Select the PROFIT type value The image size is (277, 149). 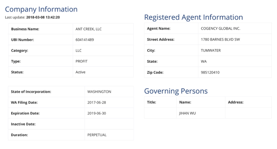[81, 61]
